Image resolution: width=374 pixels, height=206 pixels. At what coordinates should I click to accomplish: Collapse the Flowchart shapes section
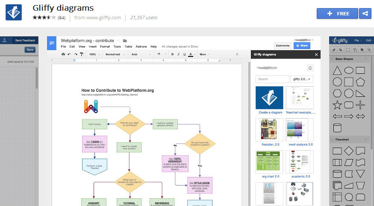(366, 139)
